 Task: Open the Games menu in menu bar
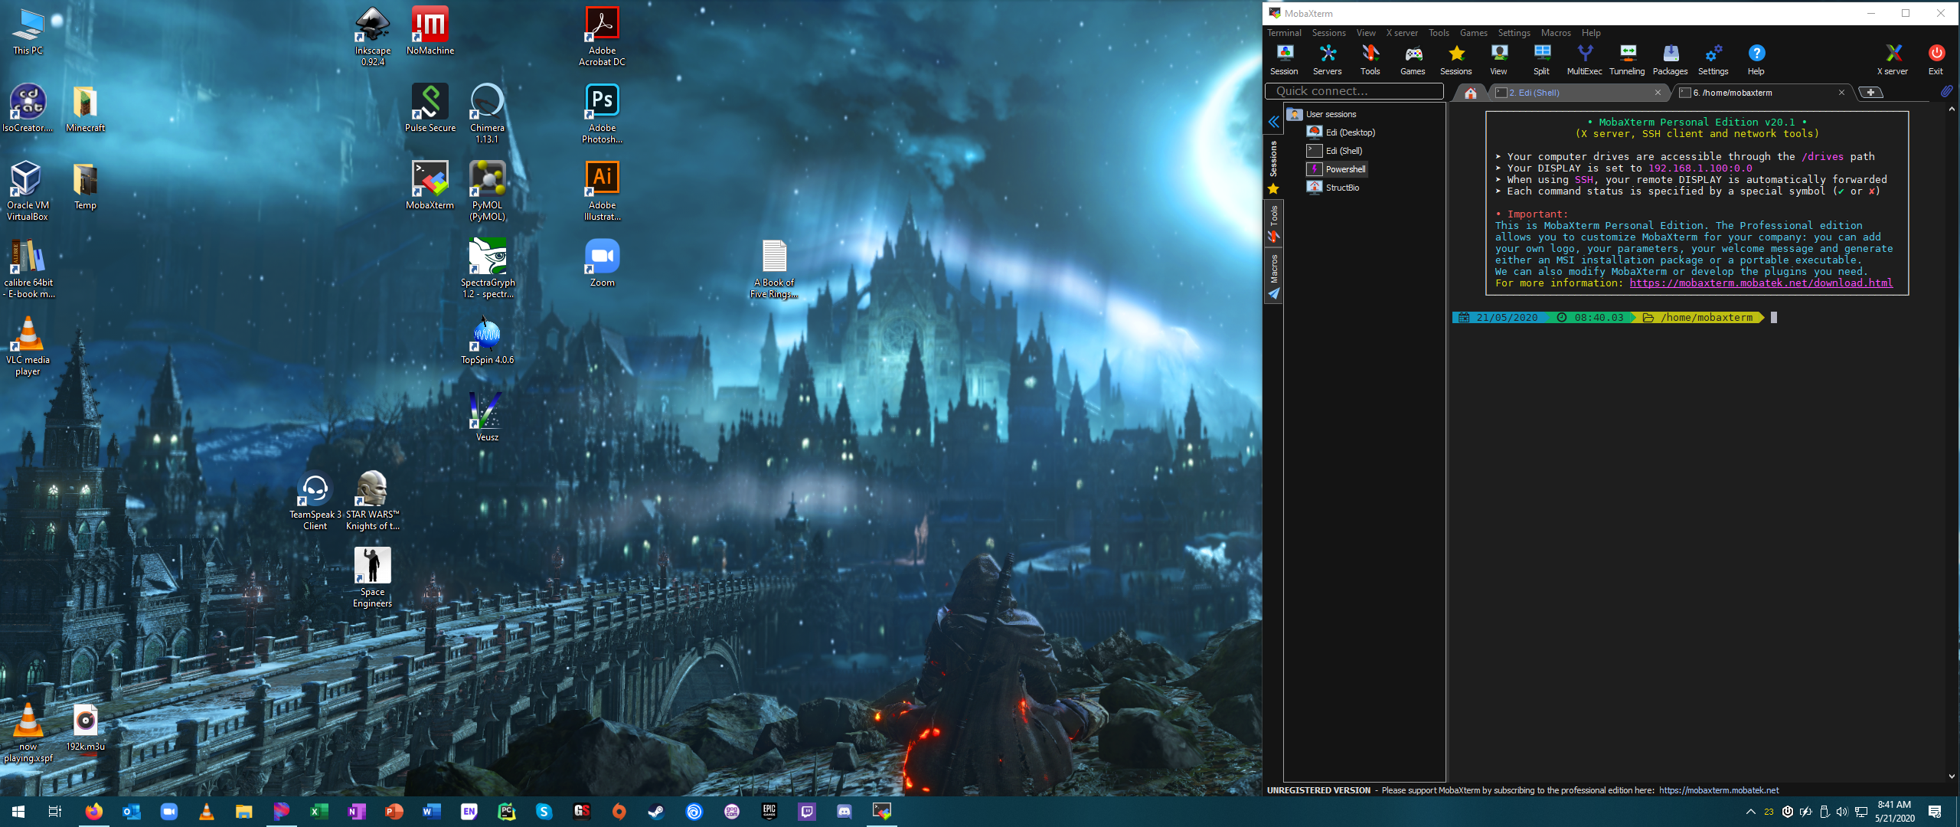tap(1473, 33)
